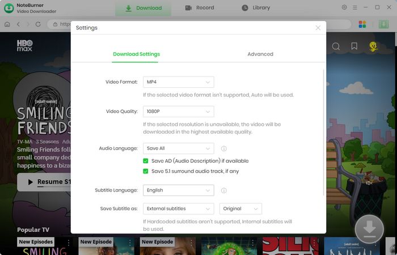Open the External subtitles dropdown
The width and height of the screenshot is (397, 255).
coord(178,209)
